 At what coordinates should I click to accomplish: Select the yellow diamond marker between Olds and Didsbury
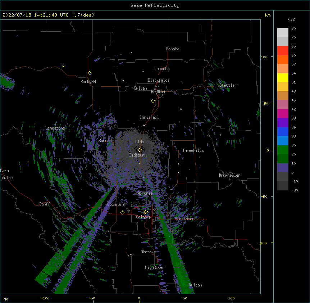click(140, 150)
